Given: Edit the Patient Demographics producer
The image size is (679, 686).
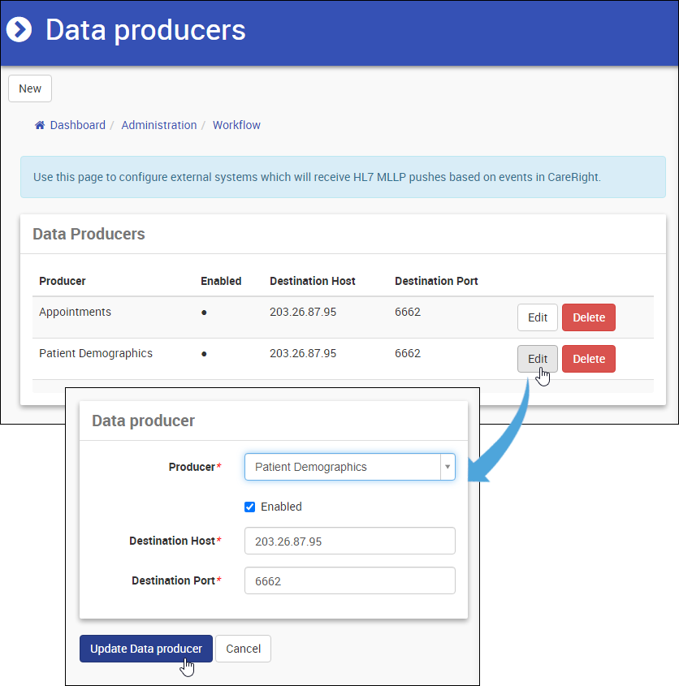Looking at the screenshot, I should [538, 359].
